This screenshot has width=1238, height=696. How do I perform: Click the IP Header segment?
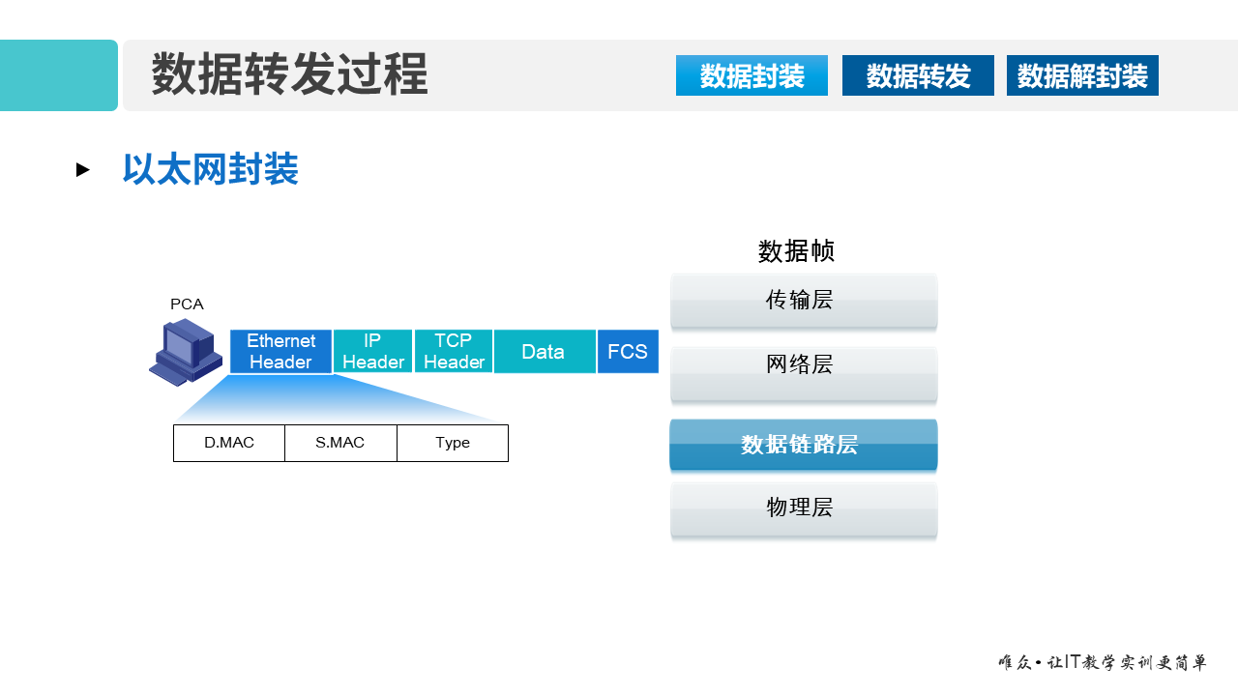coord(371,351)
